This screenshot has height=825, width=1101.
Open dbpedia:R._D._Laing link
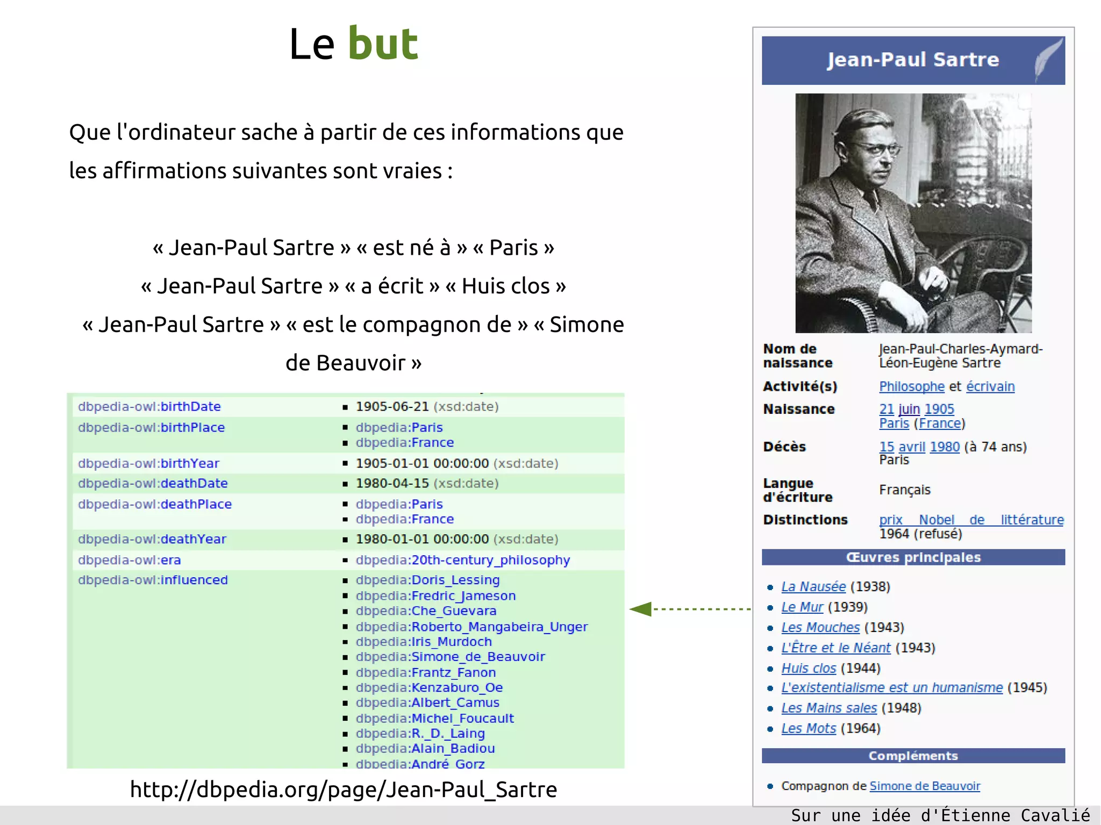tap(420, 733)
